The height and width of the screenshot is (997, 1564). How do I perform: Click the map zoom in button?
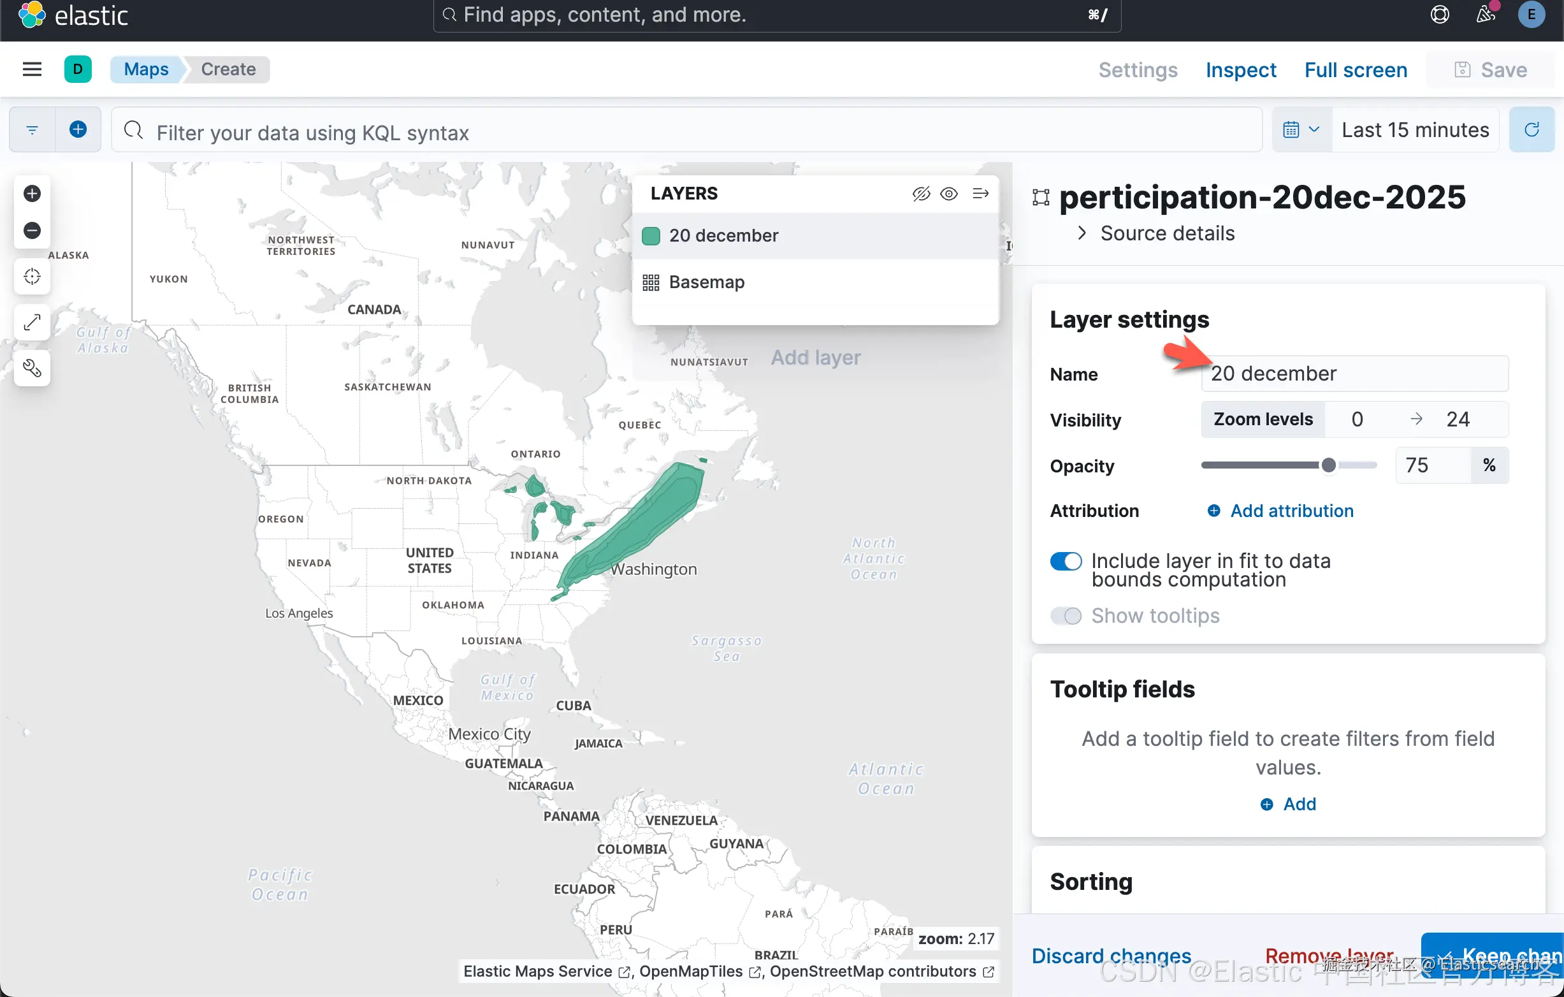point(32,193)
